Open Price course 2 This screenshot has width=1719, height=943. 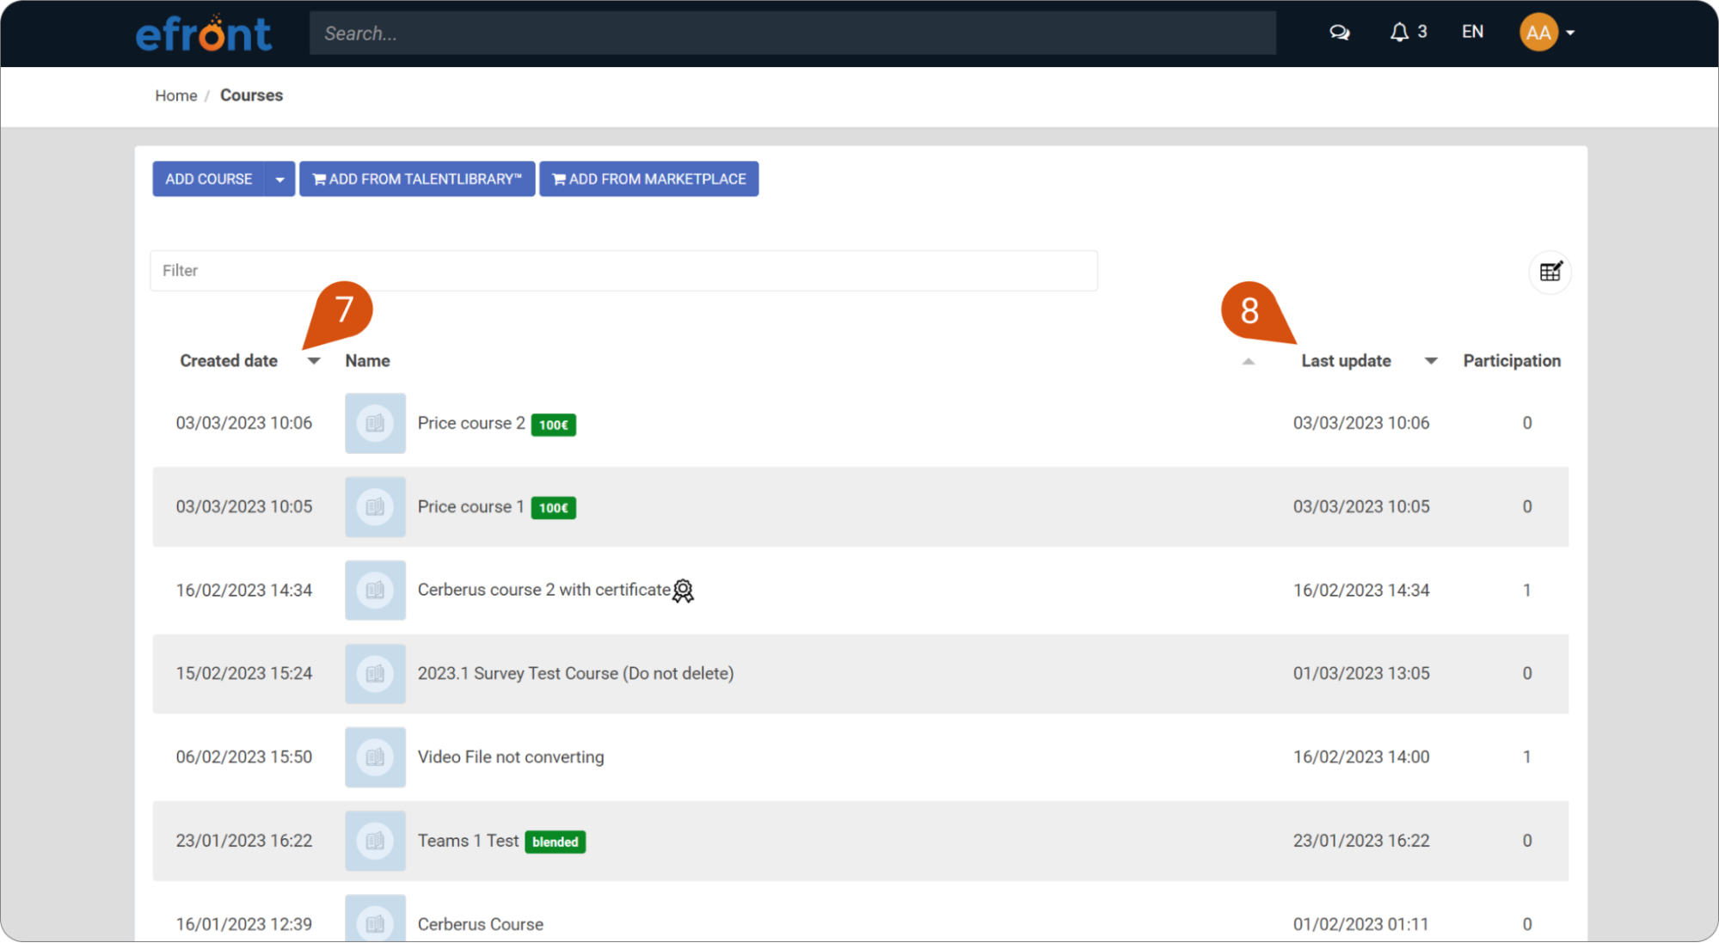coord(471,423)
